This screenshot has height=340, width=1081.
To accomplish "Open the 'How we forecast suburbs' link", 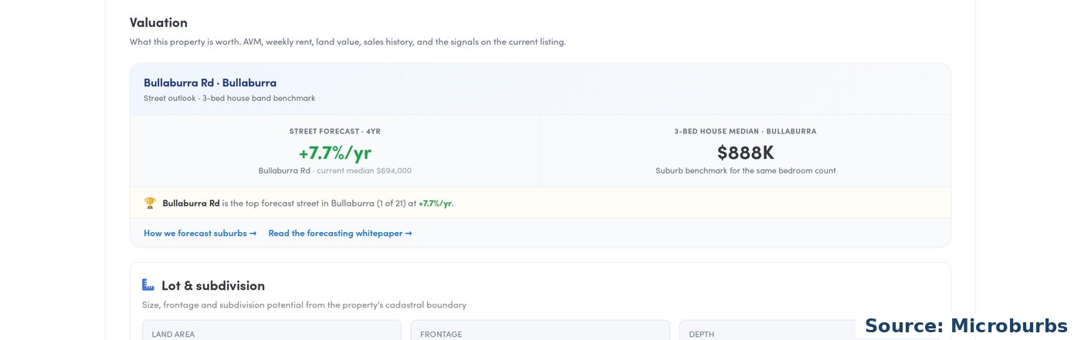I will [x=200, y=233].
